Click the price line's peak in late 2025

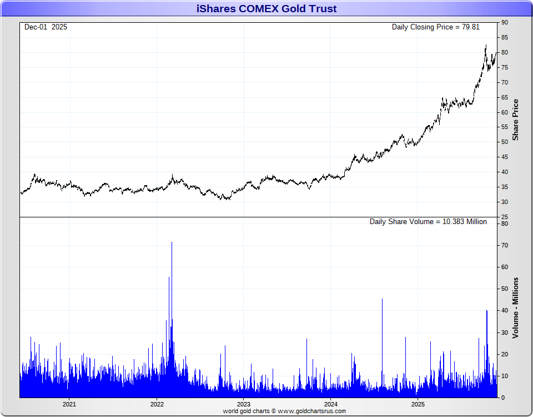point(486,46)
